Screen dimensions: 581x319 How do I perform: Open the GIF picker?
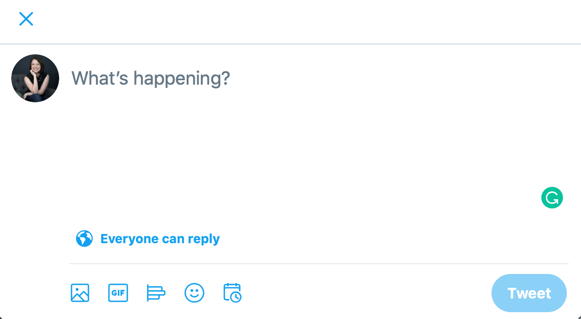118,293
